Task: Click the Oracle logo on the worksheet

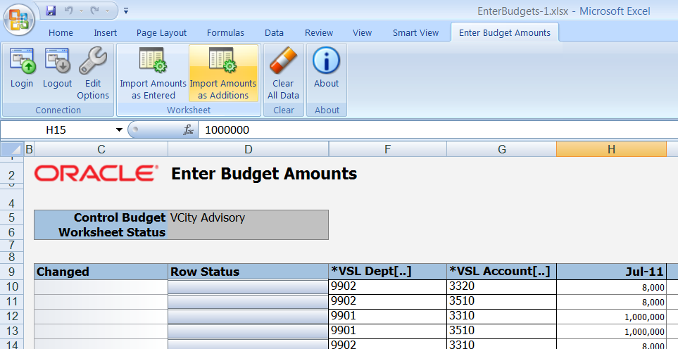Action: pos(96,173)
